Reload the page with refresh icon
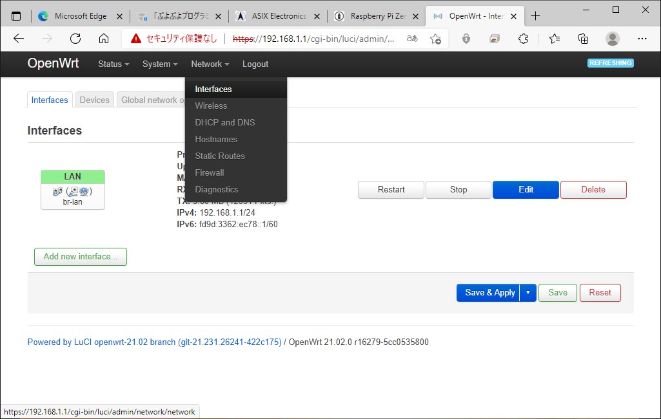 pos(75,39)
